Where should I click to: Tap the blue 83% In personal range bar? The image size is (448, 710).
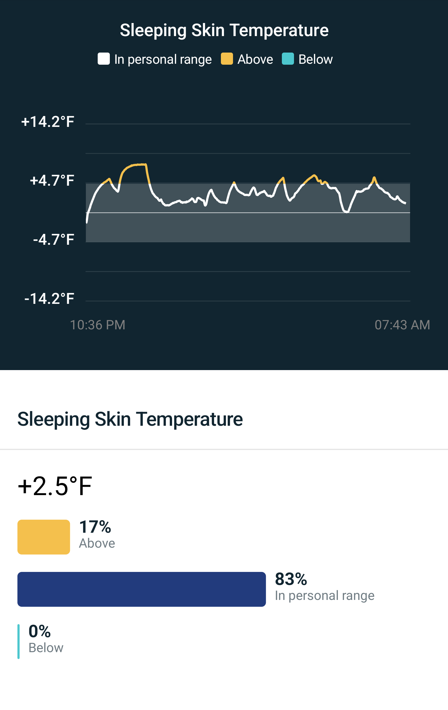pos(142,589)
